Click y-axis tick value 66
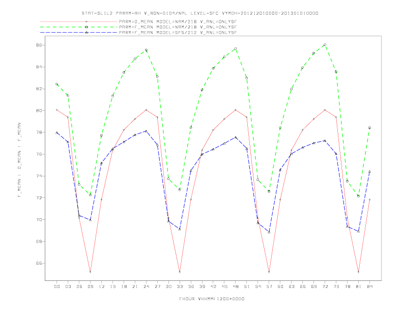Viewport: 403px width, 312px height. [39, 264]
